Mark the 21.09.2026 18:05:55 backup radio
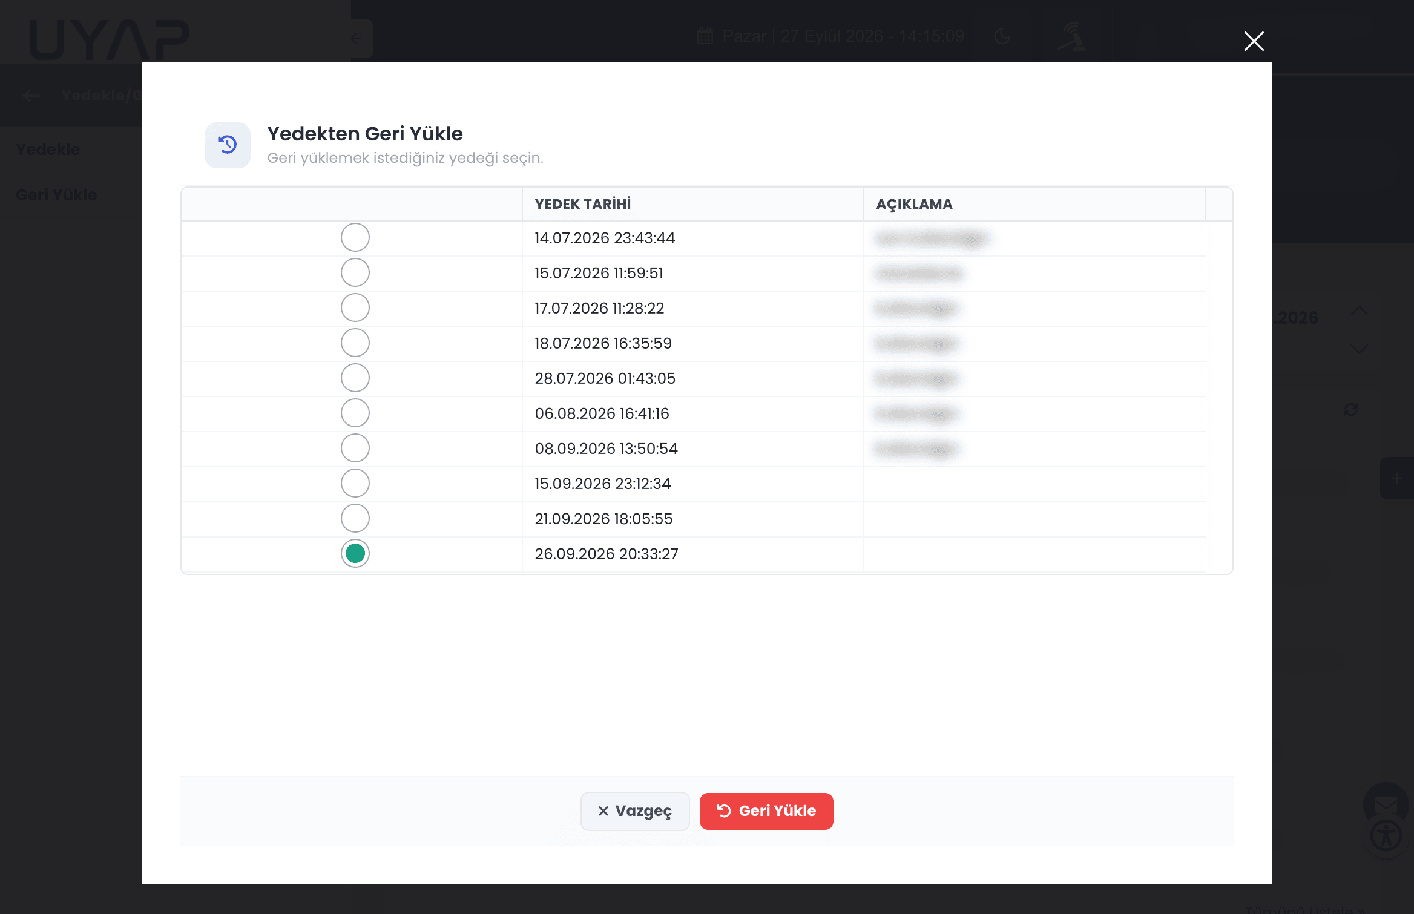This screenshot has height=914, width=1414. [x=355, y=518]
